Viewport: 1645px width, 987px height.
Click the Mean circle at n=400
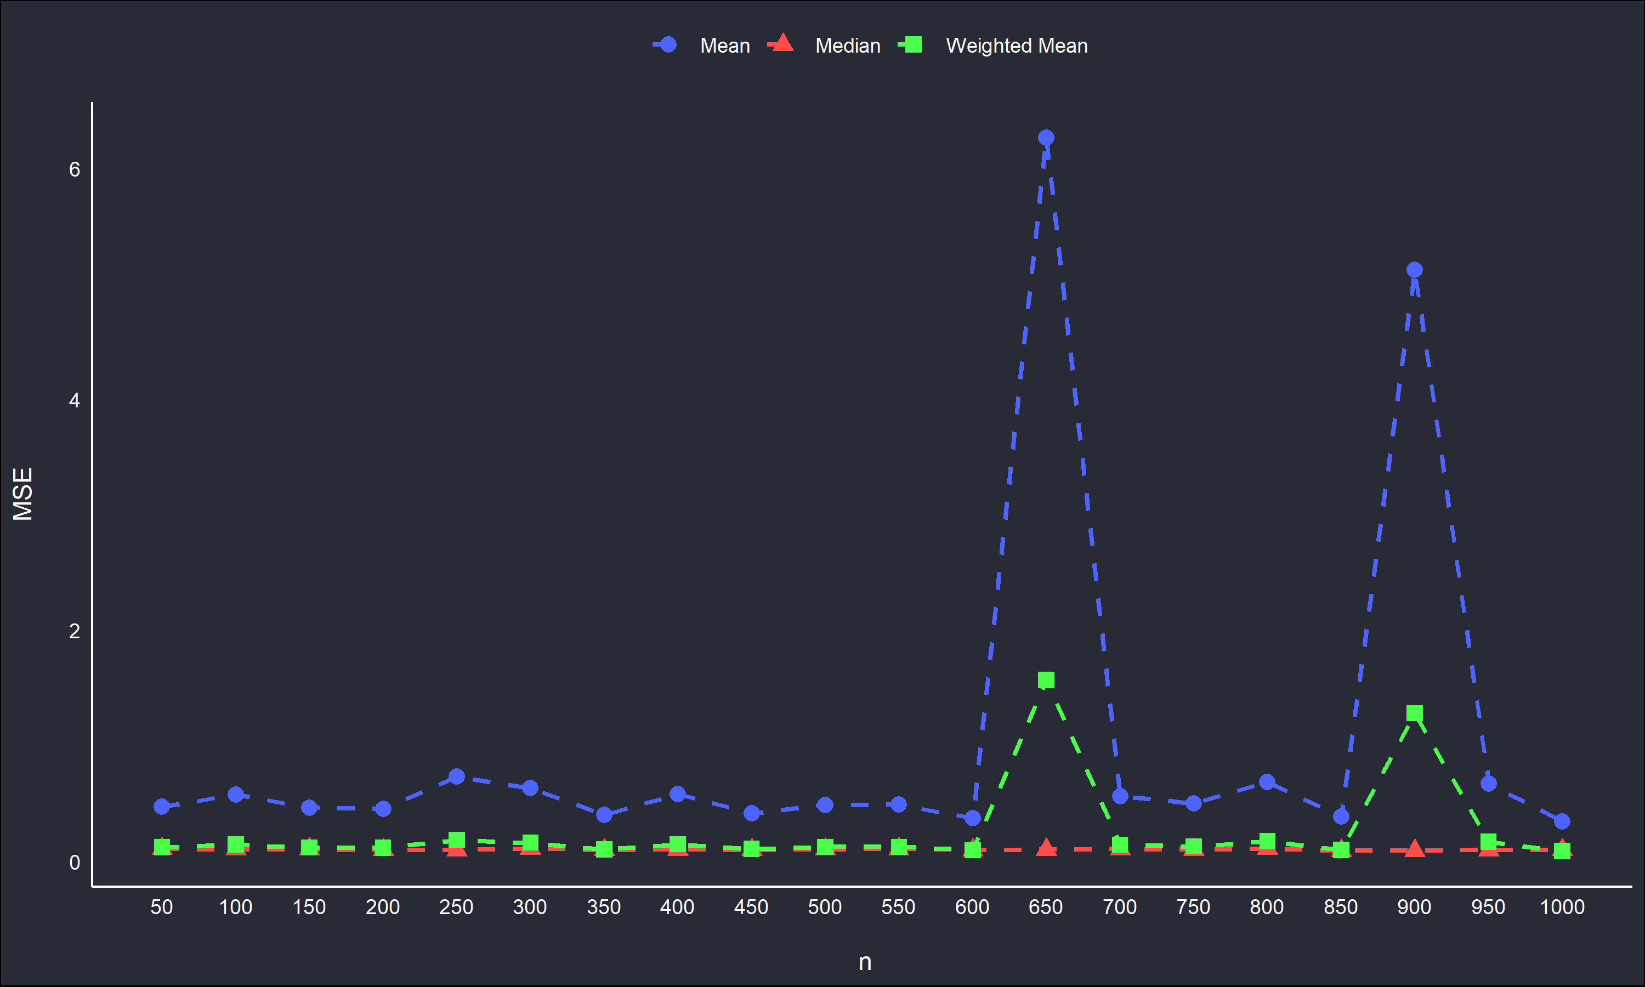pos(678,793)
